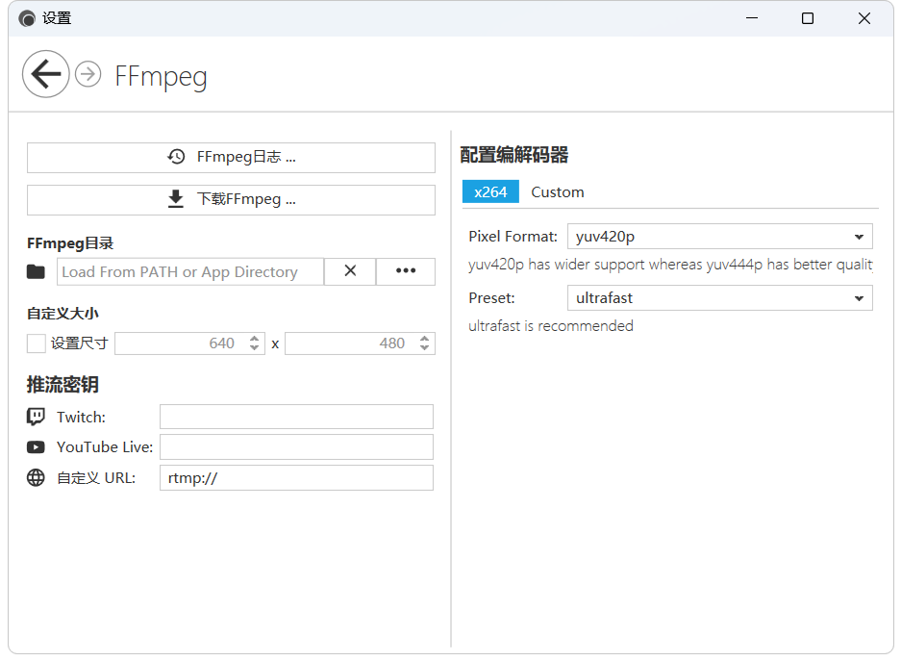Click the 推流密钥 heading text
Viewport: 901px width, 661px height.
[63, 385]
